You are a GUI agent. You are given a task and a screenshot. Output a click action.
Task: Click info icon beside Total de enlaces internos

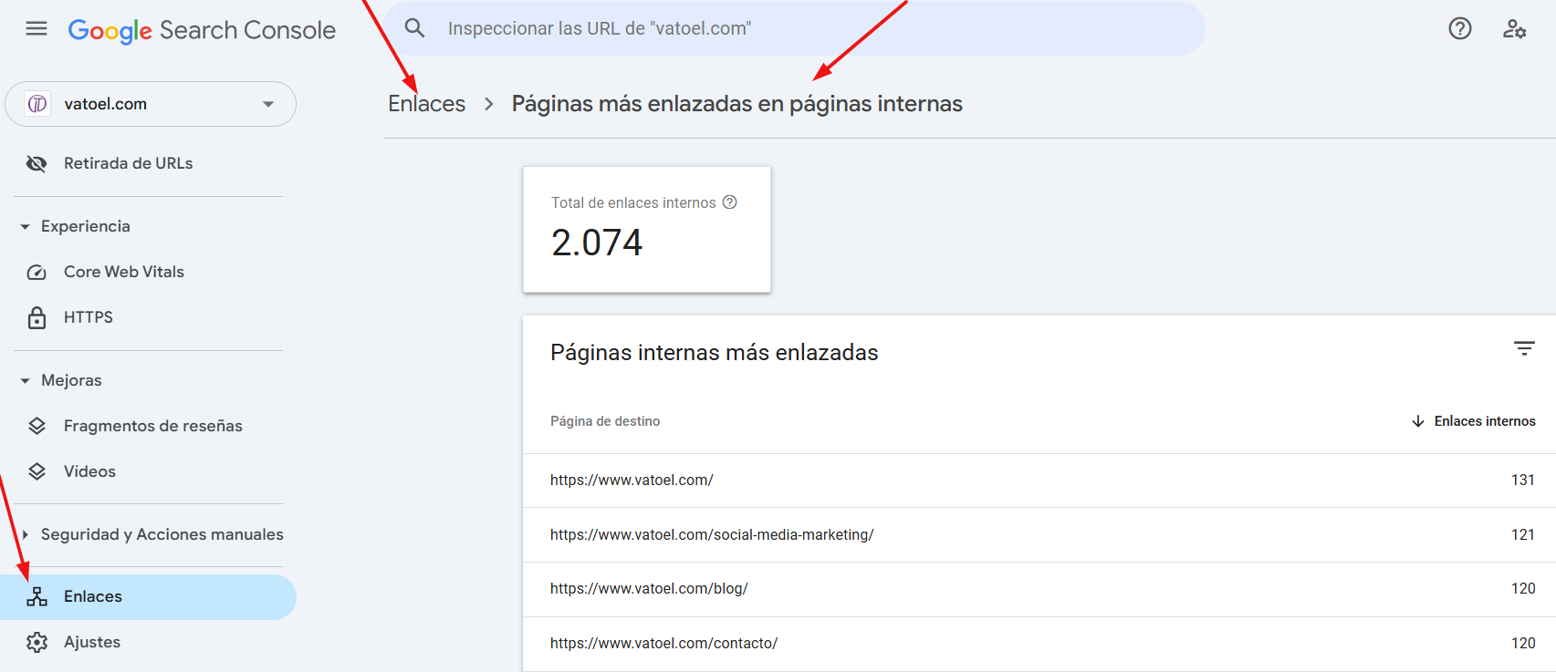[x=730, y=202]
